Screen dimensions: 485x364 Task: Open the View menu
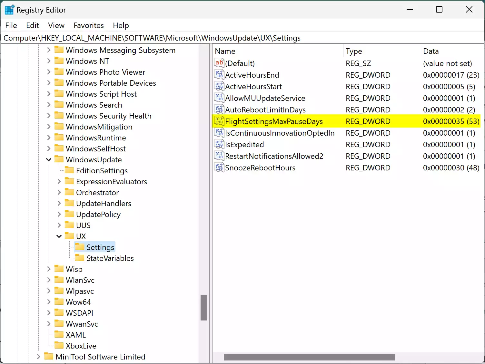tap(56, 25)
